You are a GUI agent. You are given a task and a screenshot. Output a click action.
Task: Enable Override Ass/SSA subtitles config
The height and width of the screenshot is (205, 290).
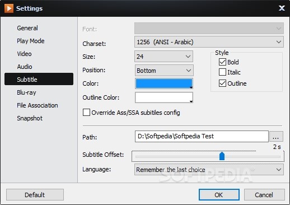[86, 113]
